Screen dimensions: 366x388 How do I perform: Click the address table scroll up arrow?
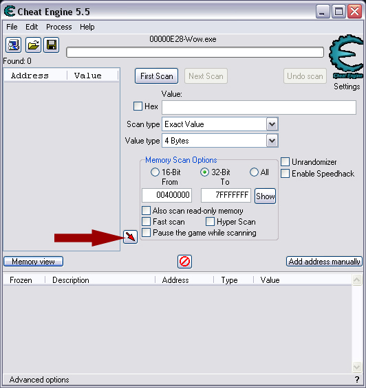pos(357,280)
